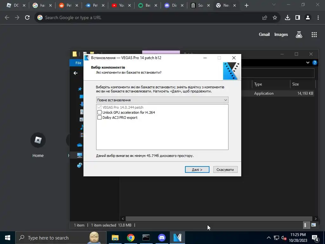Open the taskbar clock and date
Image resolution: width=325 pixels, height=244 pixels.
[x=298, y=238]
